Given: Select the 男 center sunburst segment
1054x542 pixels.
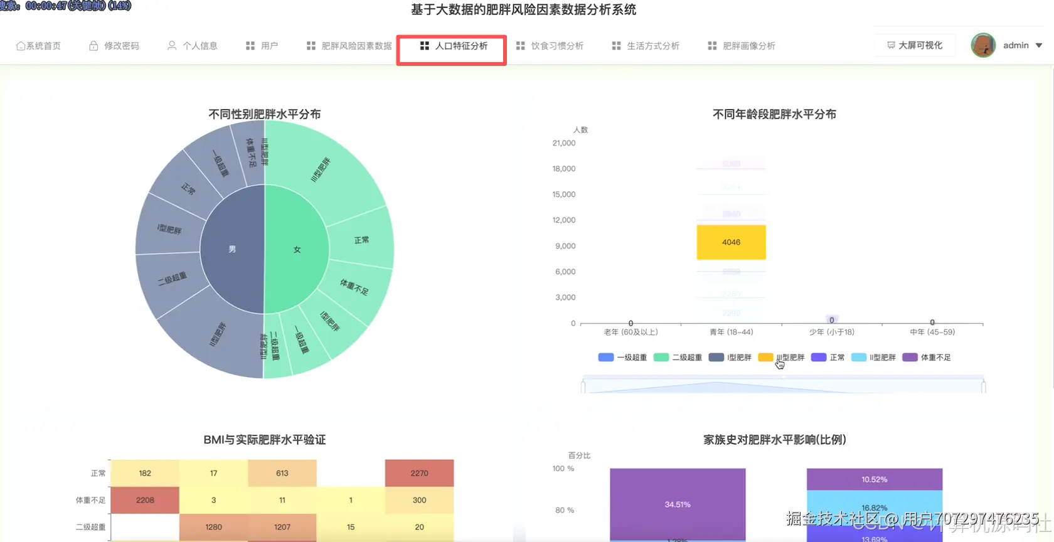Looking at the screenshot, I should click(x=232, y=249).
